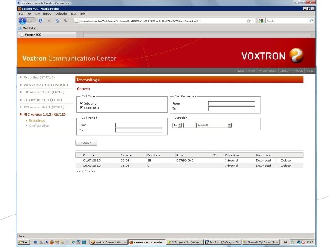Go to the browser Home icon
This screenshot has width=329, height=247.
point(57,21)
